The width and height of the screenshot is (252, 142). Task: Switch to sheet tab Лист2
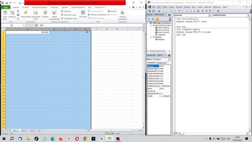pos(24,131)
